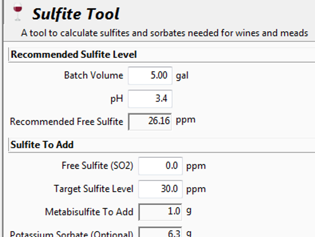Click the Metabisulfite To Add label
Image resolution: width=315 pixels, height=237 pixels.
89,212
